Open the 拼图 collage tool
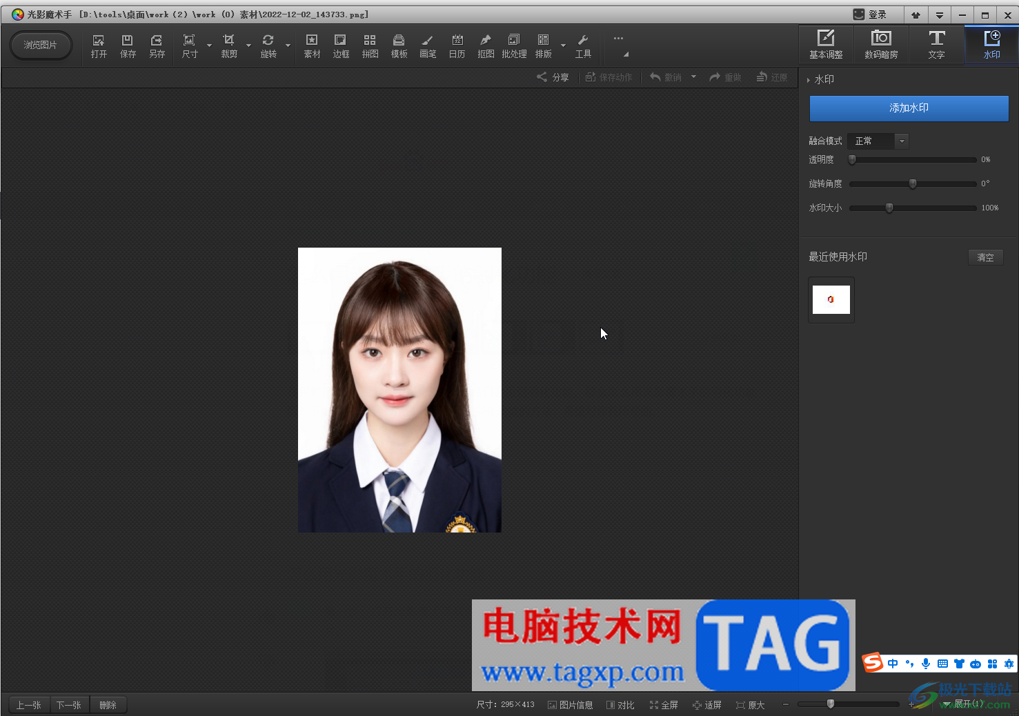 pyautogui.click(x=370, y=46)
